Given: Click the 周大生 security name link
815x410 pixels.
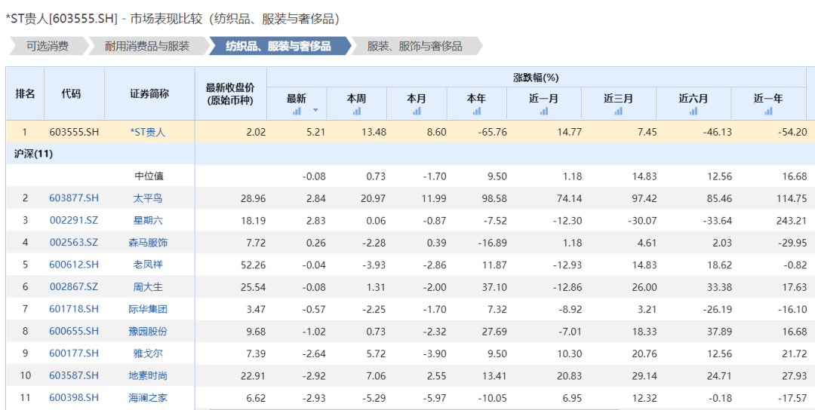Looking at the screenshot, I should click(x=148, y=287).
